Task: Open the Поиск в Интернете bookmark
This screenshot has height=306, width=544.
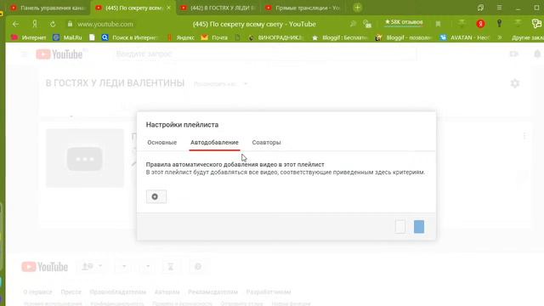Action: click(130, 37)
